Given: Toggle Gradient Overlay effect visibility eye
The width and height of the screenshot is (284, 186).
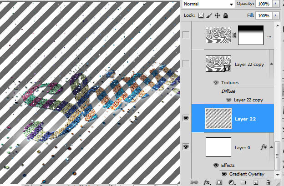Looking at the screenshot, I should click(x=224, y=174).
